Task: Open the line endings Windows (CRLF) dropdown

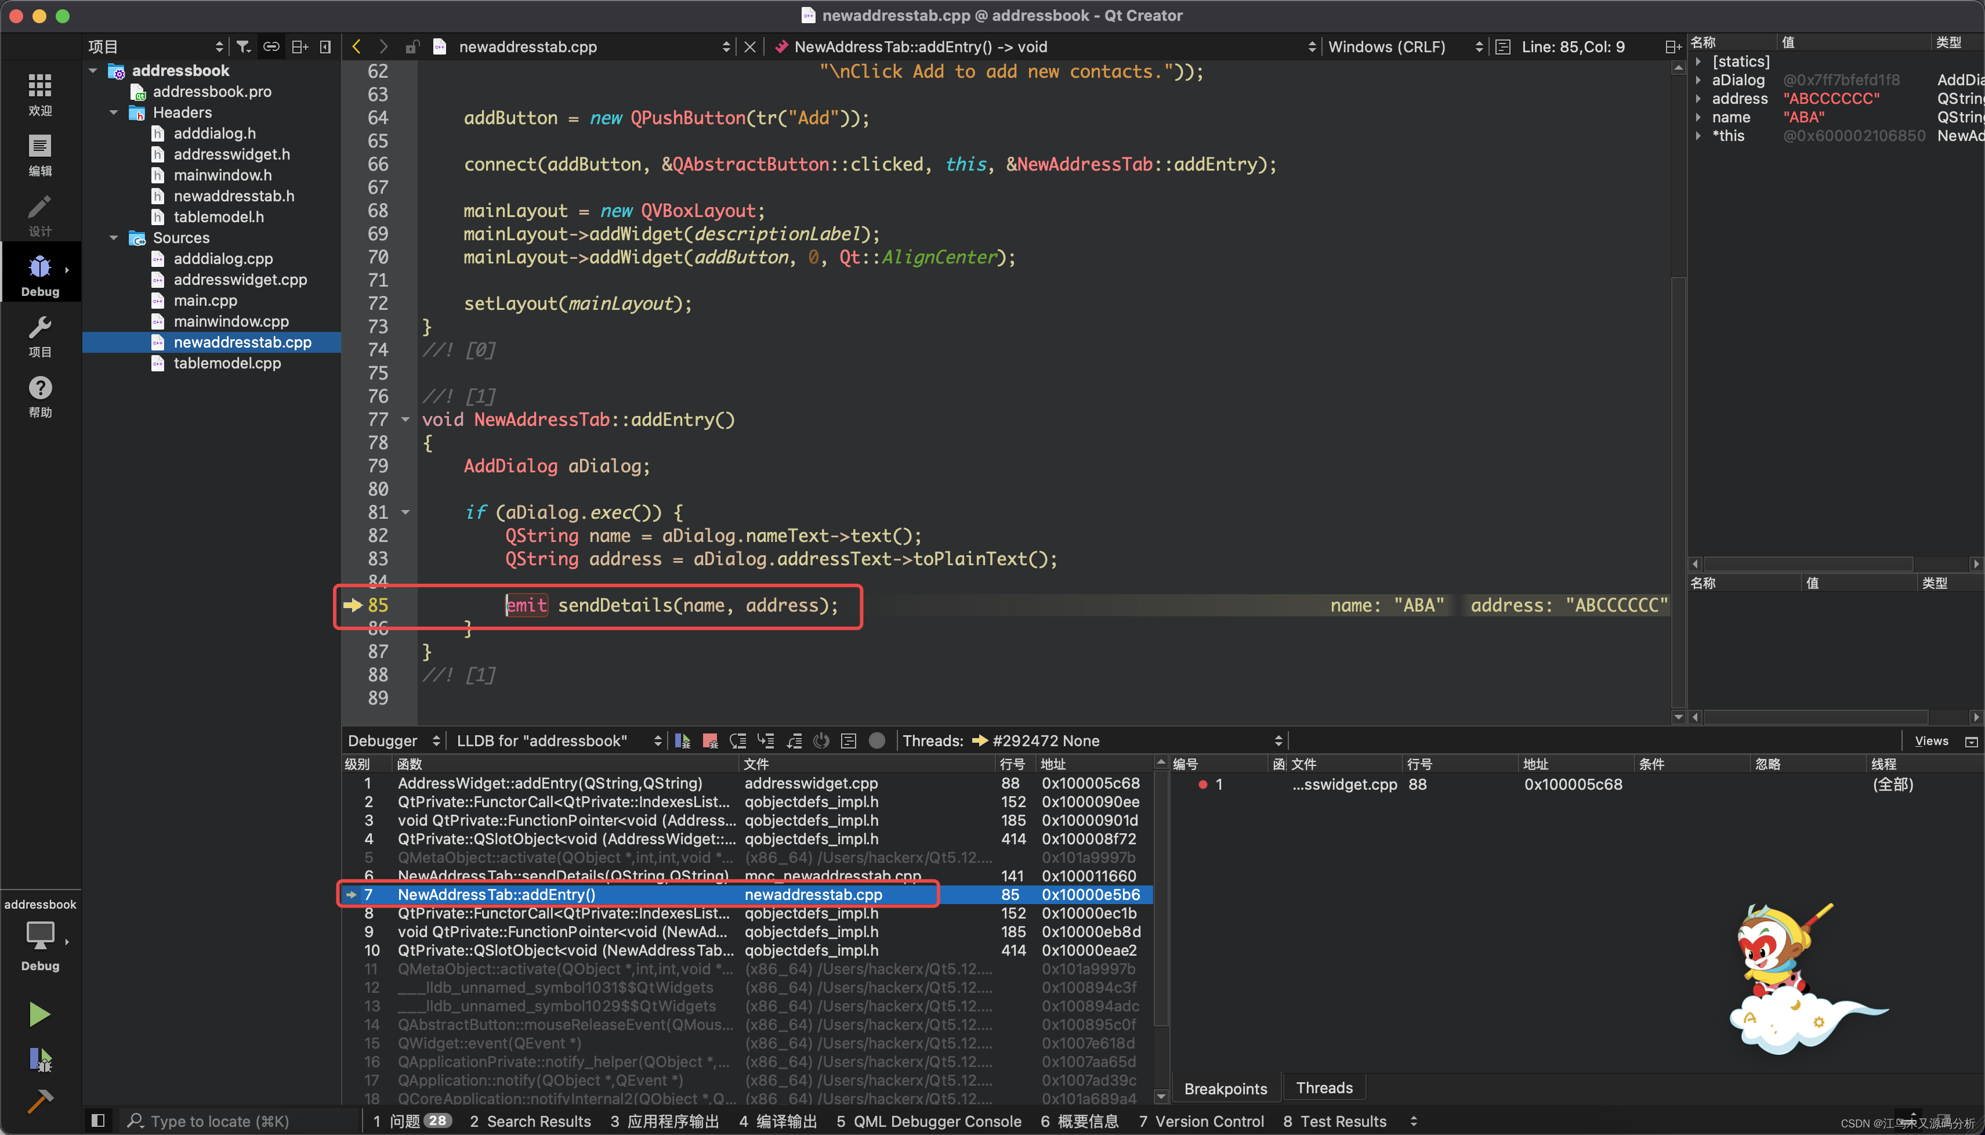Action: (x=1403, y=47)
